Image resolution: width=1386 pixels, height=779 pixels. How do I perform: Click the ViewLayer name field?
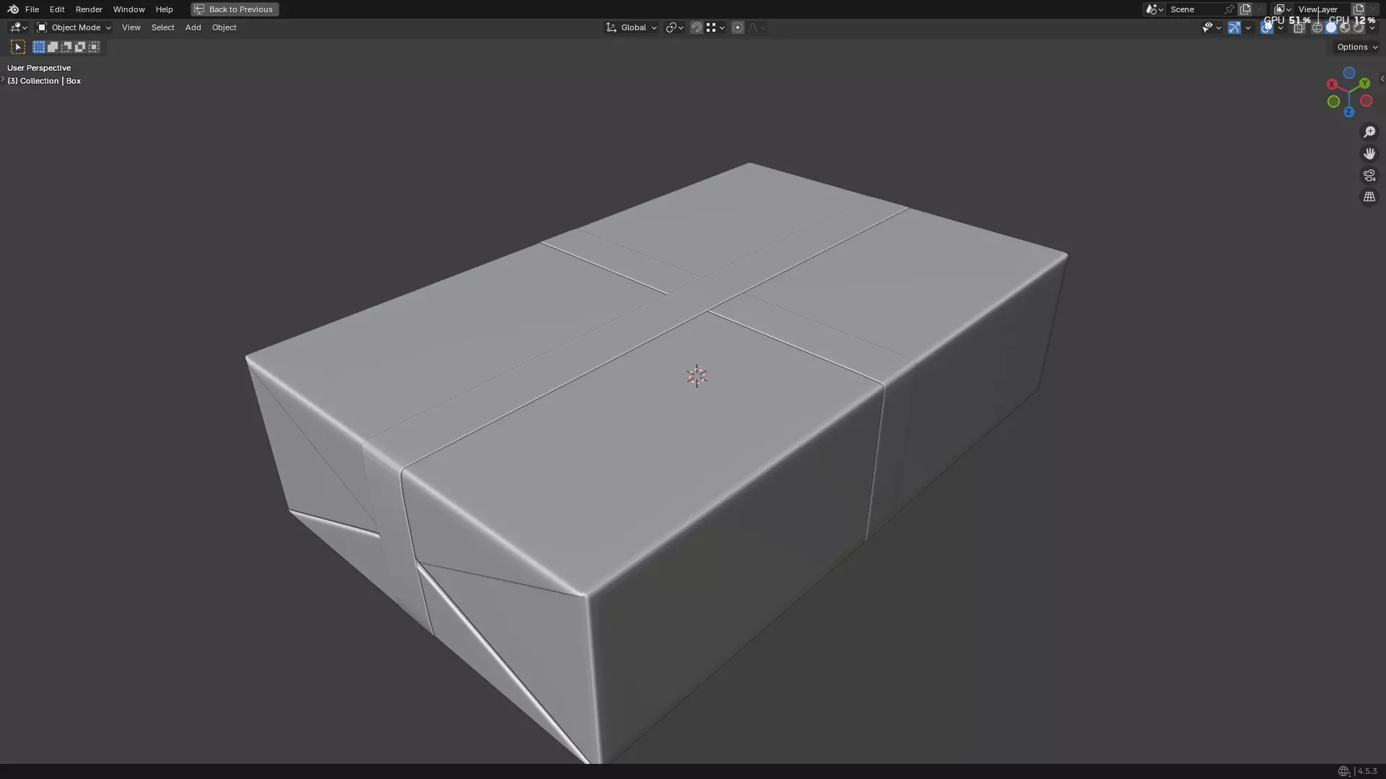click(1321, 9)
